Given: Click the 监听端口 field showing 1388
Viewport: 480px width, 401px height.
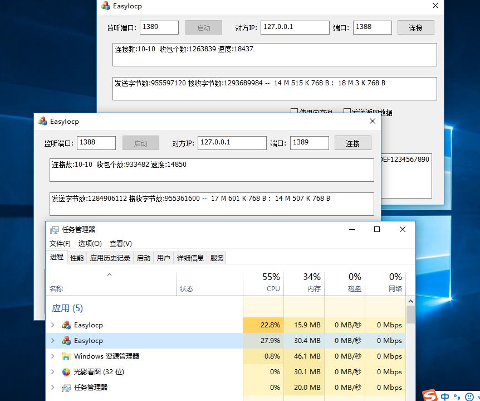Looking at the screenshot, I should click(x=96, y=143).
